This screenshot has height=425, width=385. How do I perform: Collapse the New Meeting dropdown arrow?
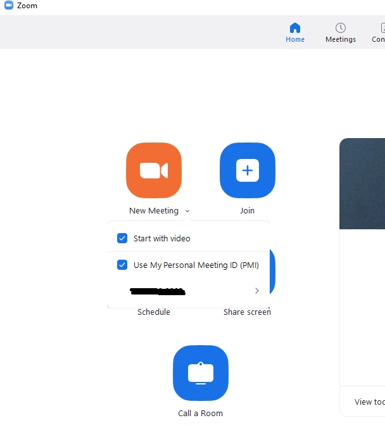coord(187,211)
